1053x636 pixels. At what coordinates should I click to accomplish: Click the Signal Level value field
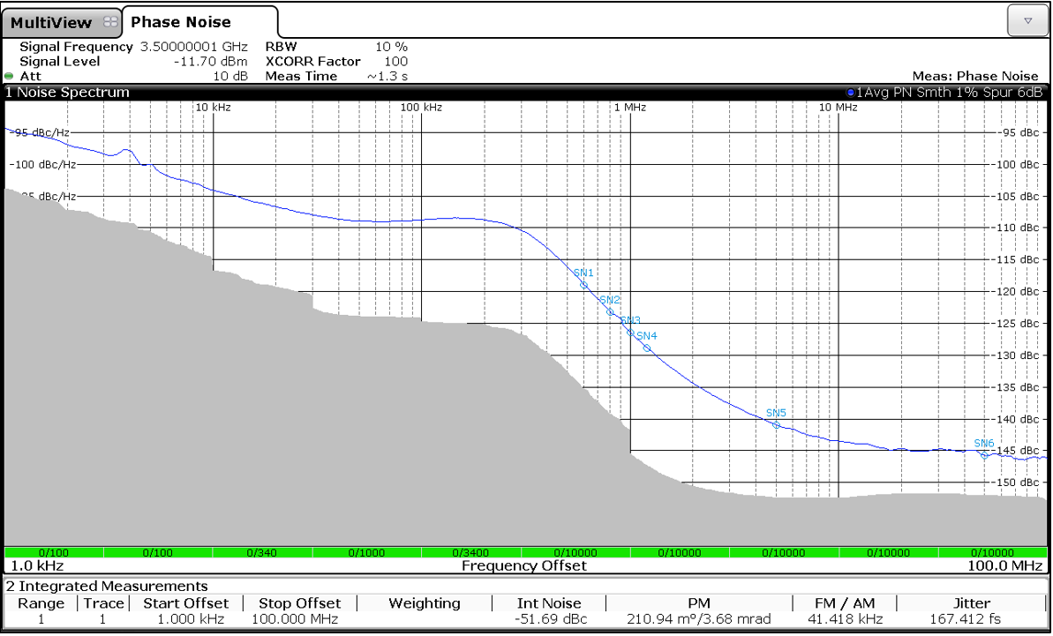click(213, 61)
